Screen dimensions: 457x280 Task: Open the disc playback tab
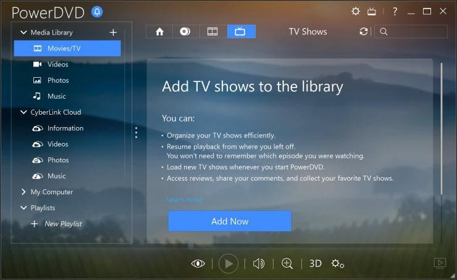(185, 31)
